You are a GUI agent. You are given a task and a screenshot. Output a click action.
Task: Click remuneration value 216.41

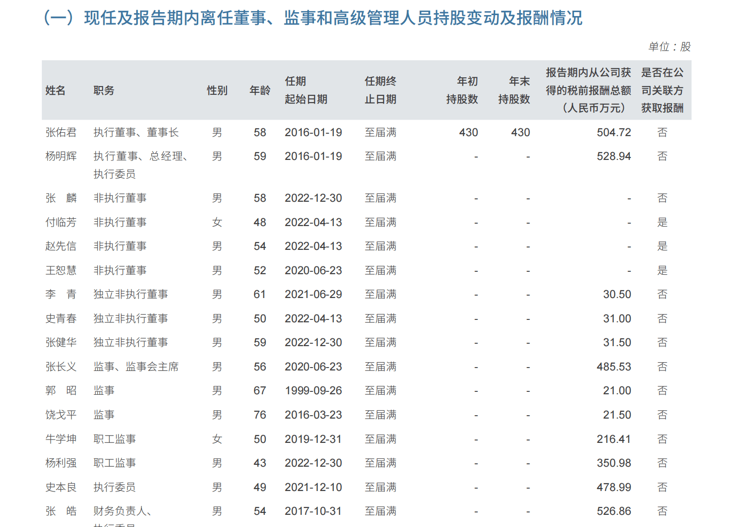pyautogui.click(x=614, y=439)
